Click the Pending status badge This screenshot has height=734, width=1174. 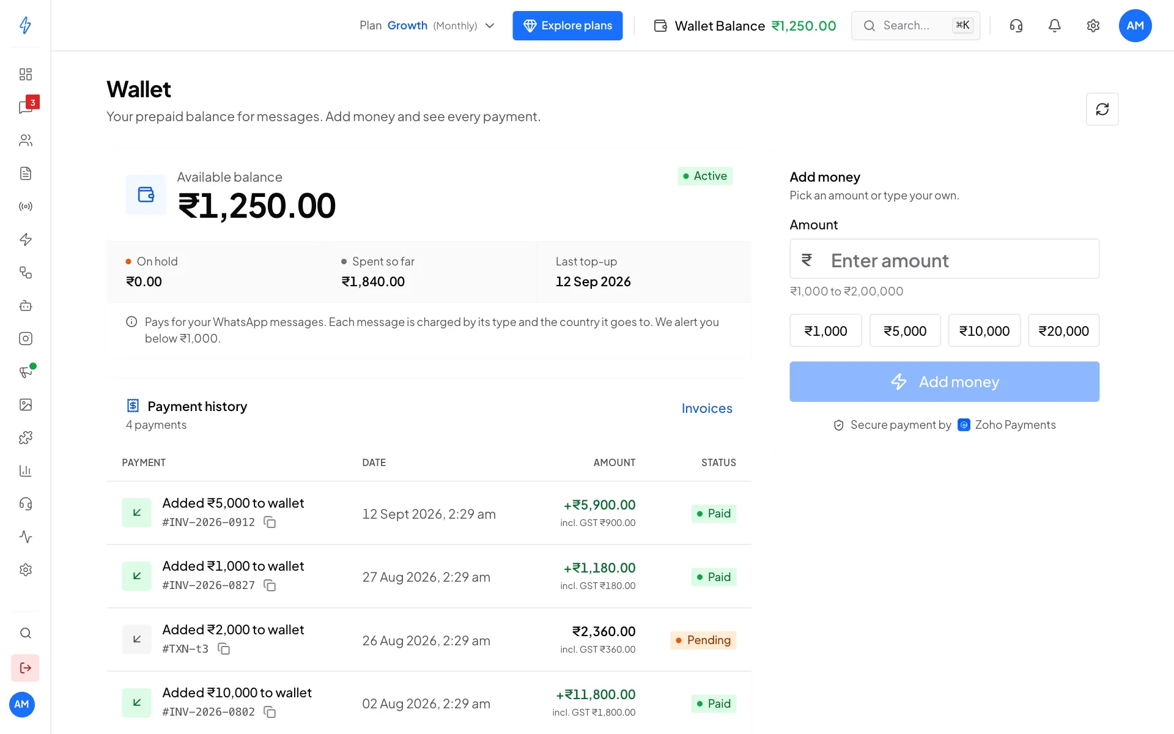coord(703,640)
